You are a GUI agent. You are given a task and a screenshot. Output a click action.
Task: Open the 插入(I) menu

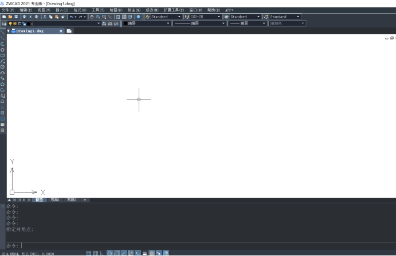tap(62, 10)
